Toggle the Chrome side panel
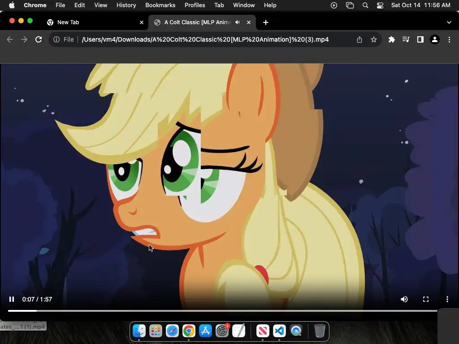 click(x=420, y=39)
